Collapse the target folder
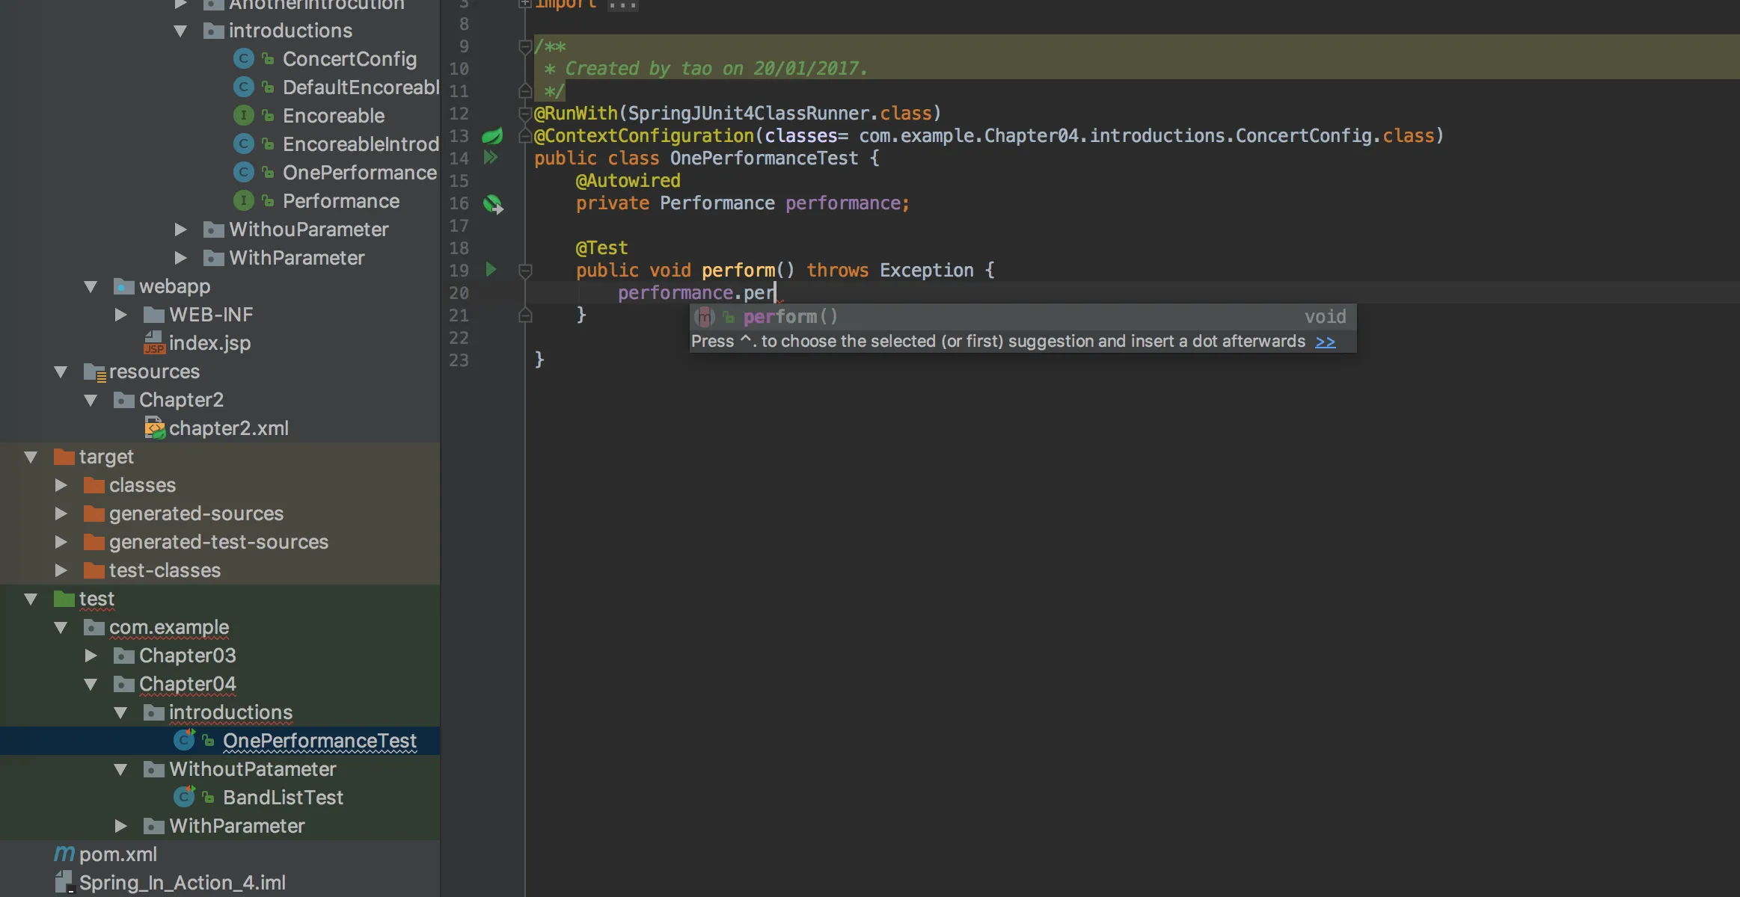Image resolution: width=1740 pixels, height=897 pixels. [x=31, y=457]
